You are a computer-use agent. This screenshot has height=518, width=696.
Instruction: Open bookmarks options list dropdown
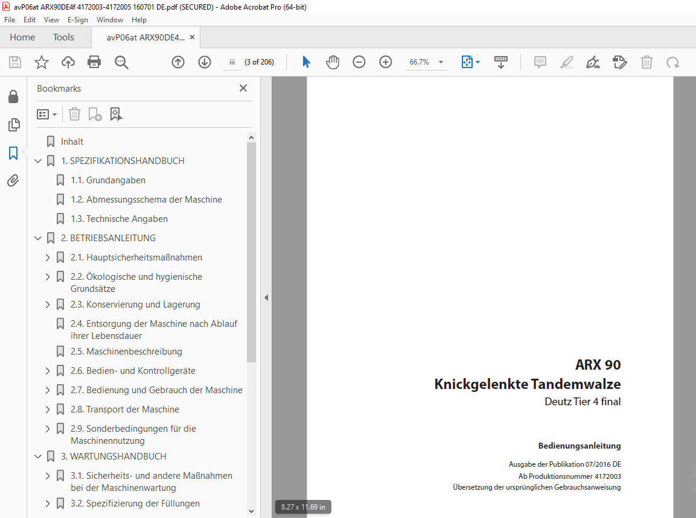(x=46, y=115)
